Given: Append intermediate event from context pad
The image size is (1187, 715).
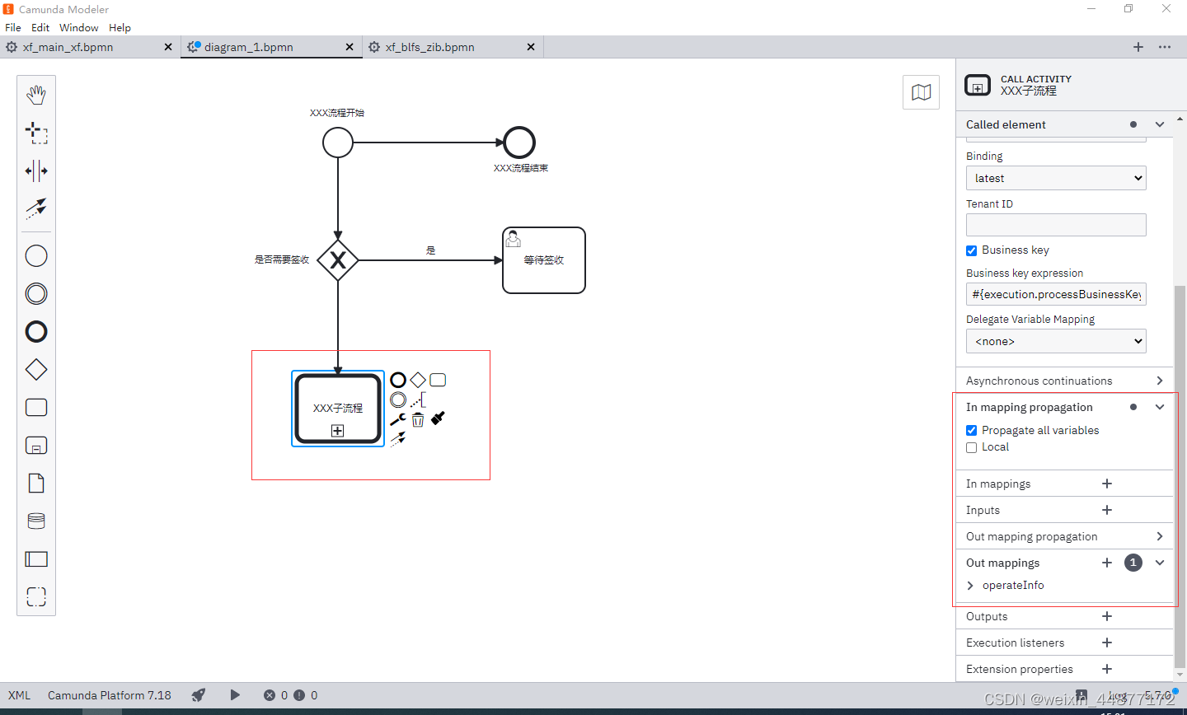Looking at the screenshot, I should tap(398, 400).
